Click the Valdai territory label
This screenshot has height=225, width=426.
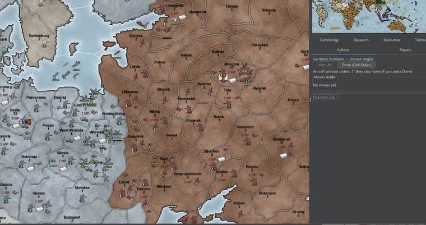(186, 55)
